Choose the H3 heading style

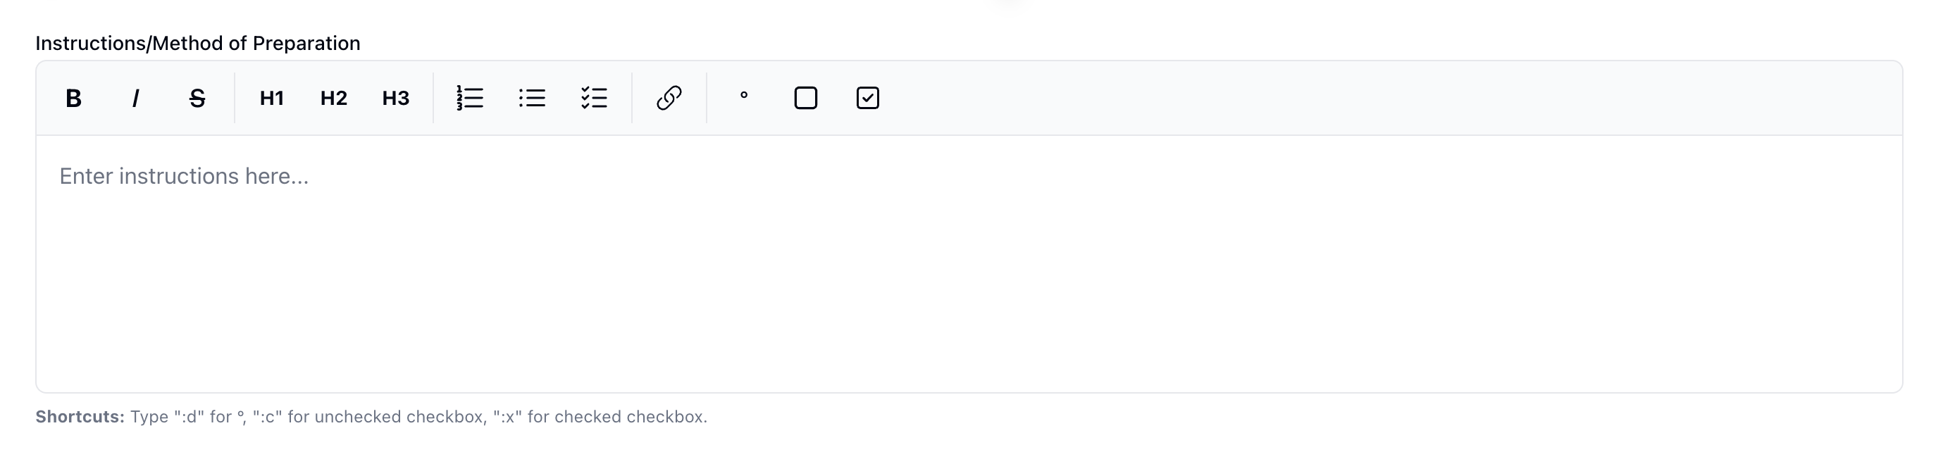[395, 98]
